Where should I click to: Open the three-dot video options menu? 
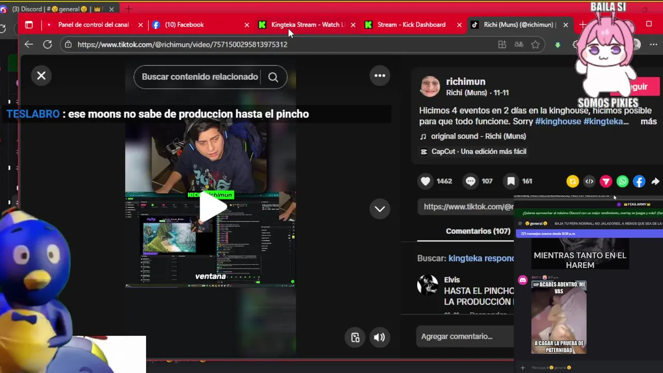point(380,76)
